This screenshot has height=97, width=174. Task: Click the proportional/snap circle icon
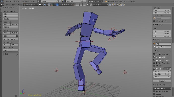coord(91,5)
